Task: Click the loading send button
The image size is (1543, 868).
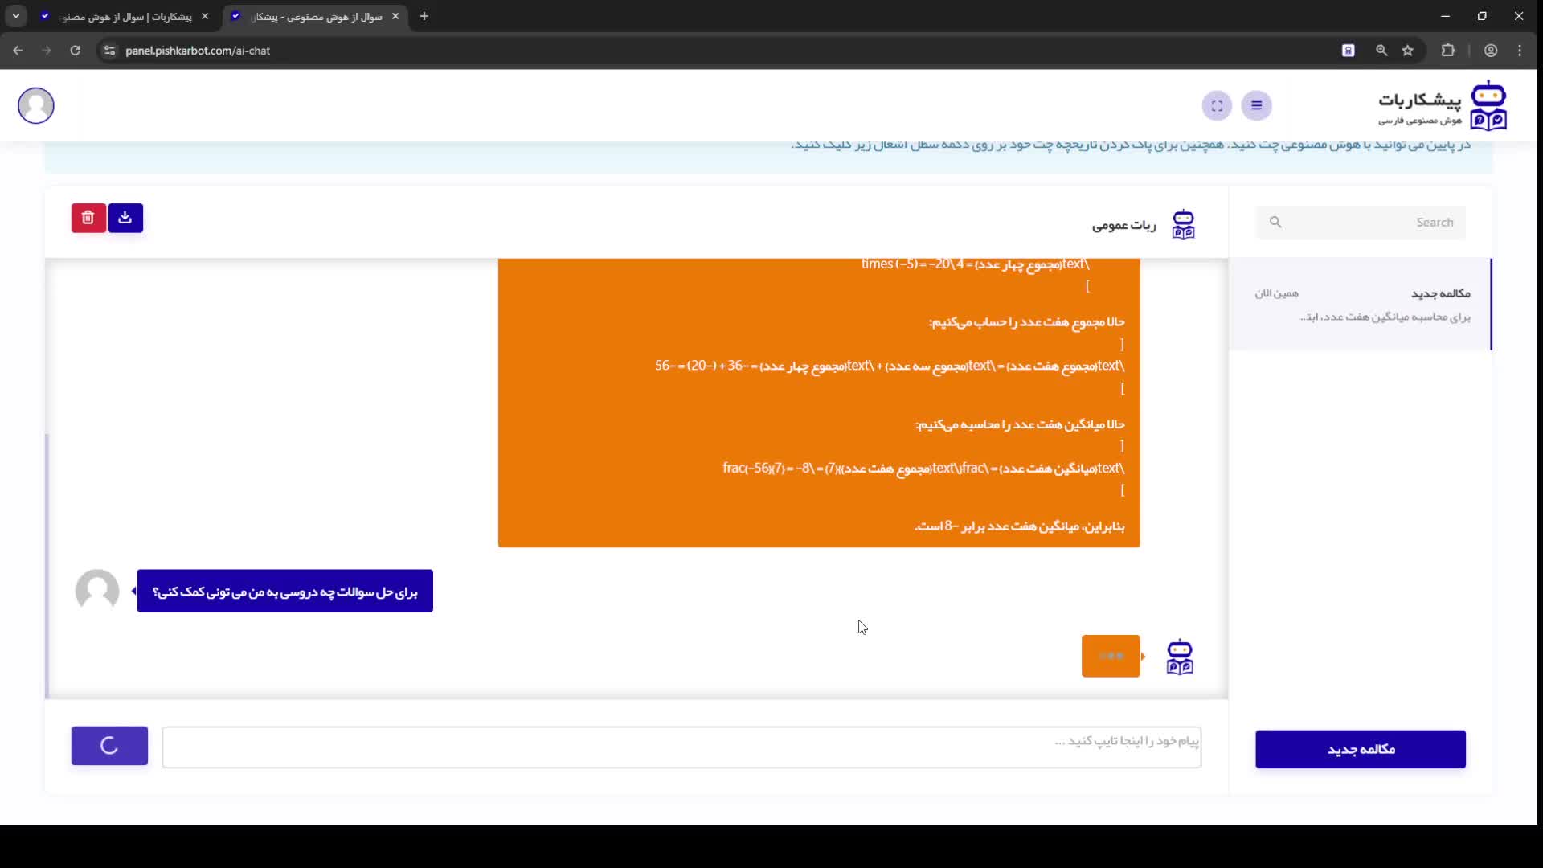Action: [109, 745]
